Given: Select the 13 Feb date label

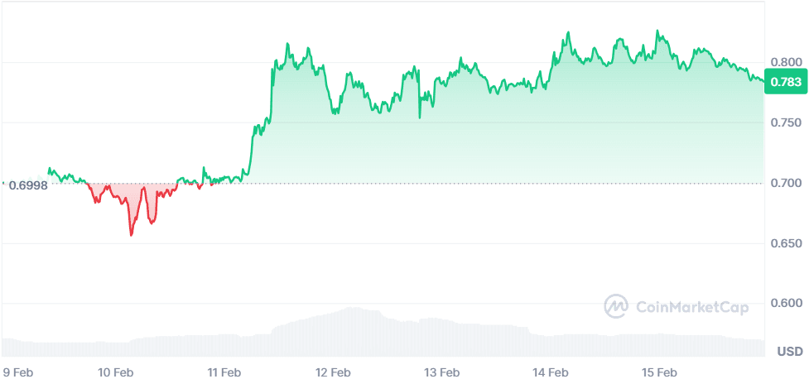Looking at the screenshot, I should click(x=442, y=372).
